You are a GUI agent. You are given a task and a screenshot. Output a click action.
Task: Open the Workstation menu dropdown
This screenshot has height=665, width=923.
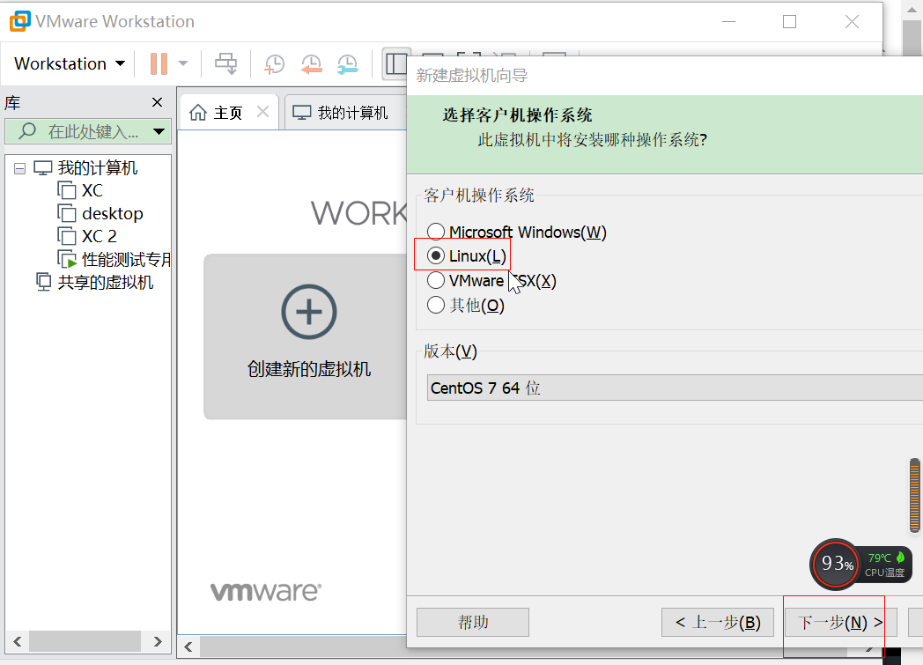70,63
